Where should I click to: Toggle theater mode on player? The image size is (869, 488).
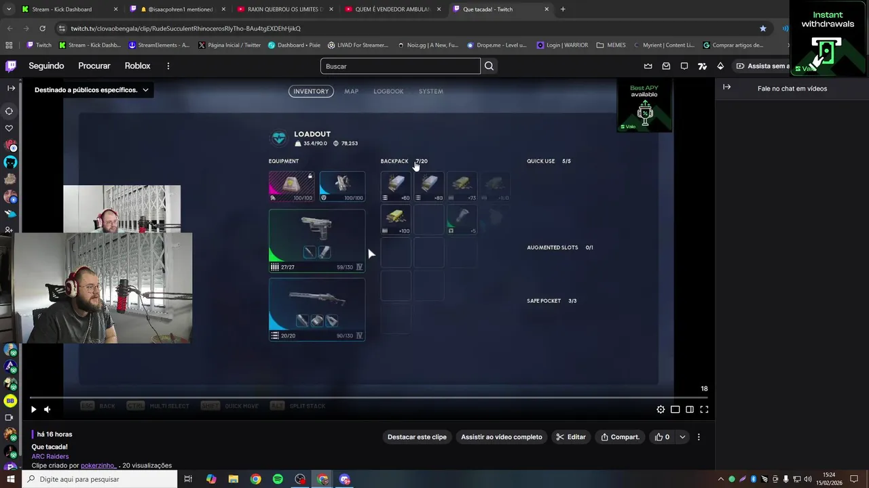pyautogui.click(x=690, y=409)
